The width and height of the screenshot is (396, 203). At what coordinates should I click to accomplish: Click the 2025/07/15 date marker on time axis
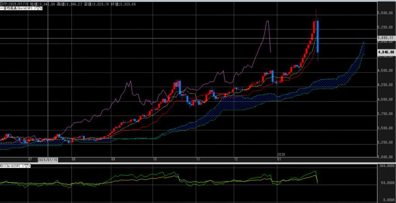click(47, 159)
